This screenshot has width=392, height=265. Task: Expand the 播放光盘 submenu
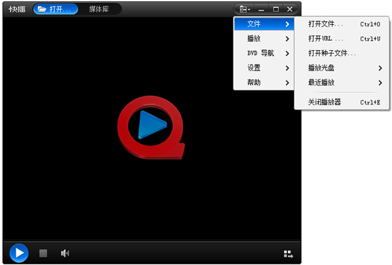pos(342,68)
